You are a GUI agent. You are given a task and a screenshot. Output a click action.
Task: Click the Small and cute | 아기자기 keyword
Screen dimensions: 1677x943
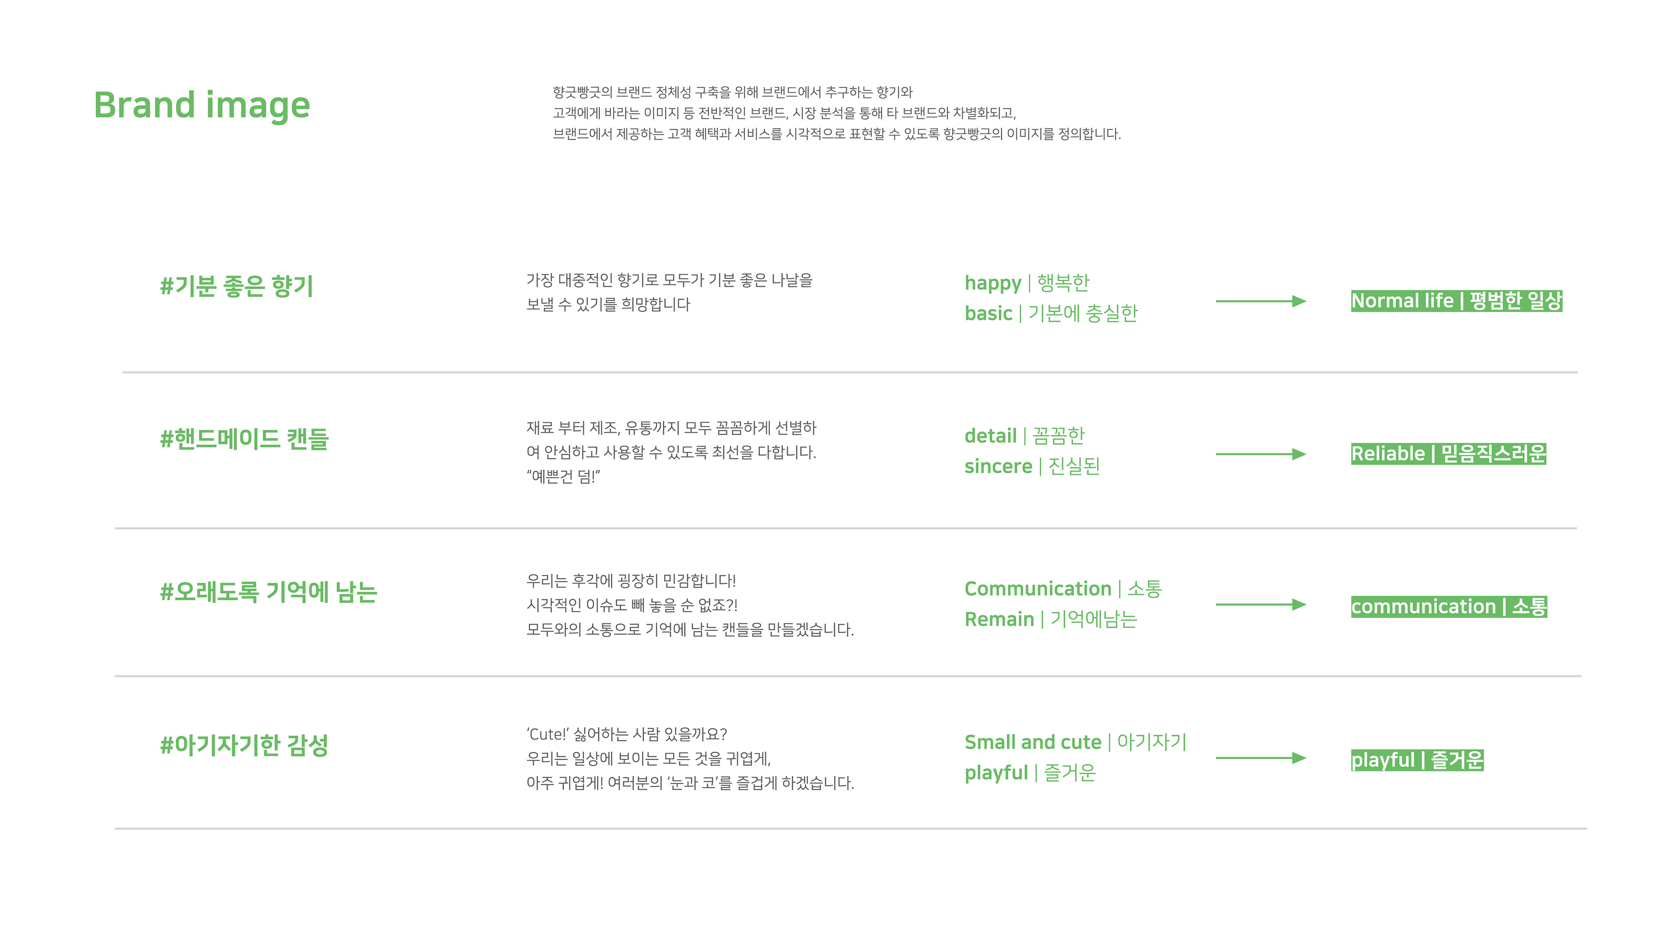click(x=1076, y=742)
